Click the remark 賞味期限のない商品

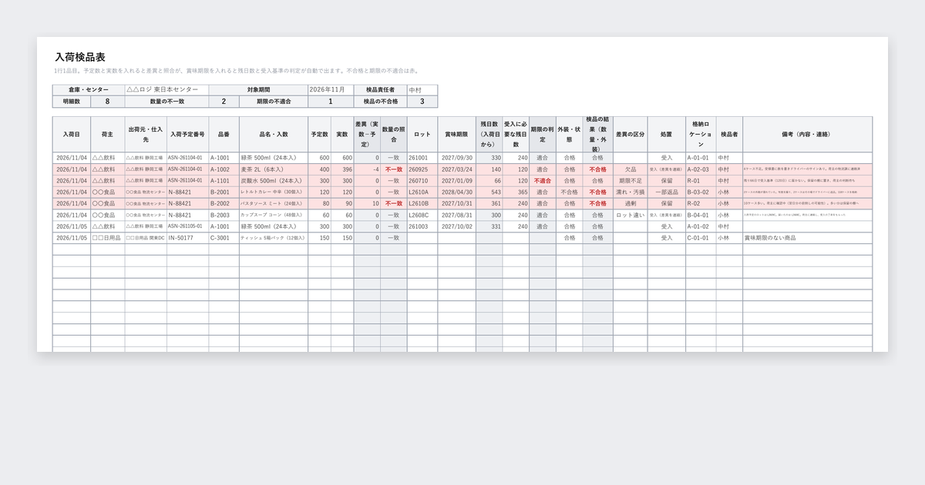click(808, 239)
